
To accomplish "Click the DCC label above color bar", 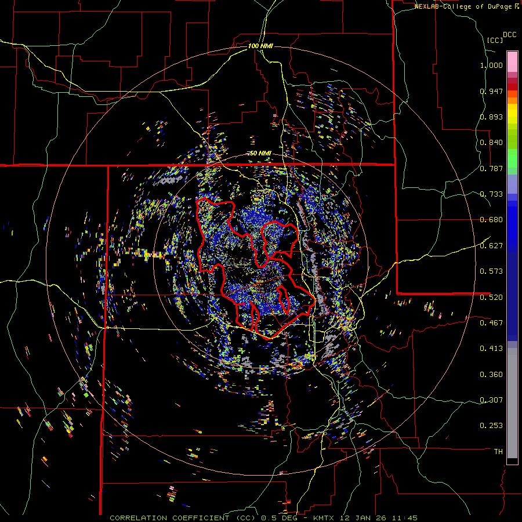I will click(x=509, y=35).
